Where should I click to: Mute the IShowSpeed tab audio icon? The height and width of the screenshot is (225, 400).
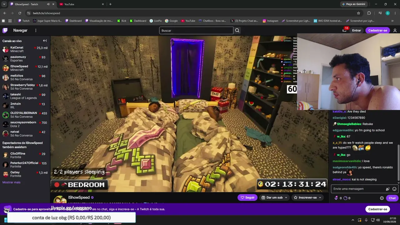tap(48, 4)
